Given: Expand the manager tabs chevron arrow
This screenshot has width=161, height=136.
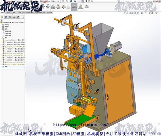Looking at the screenshot, I should click(24, 17).
